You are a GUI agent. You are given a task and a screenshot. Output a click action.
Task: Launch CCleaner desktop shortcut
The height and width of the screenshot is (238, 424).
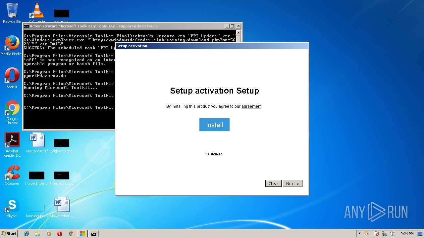(x=12, y=175)
